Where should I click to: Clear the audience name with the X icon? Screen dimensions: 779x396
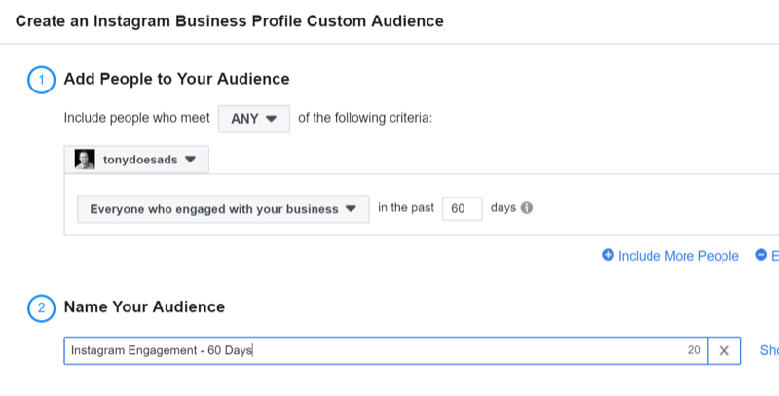[x=723, y=350]
